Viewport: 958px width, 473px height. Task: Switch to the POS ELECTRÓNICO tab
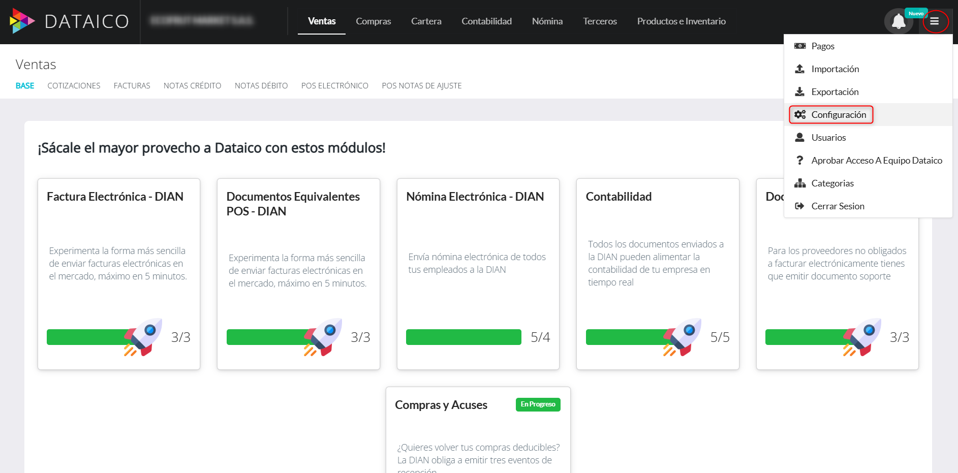coord(335,85)
